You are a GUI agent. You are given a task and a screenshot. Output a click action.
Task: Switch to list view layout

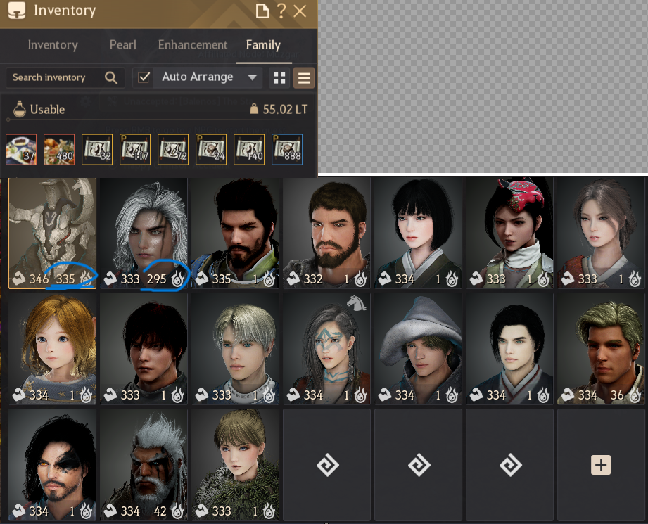304,77
